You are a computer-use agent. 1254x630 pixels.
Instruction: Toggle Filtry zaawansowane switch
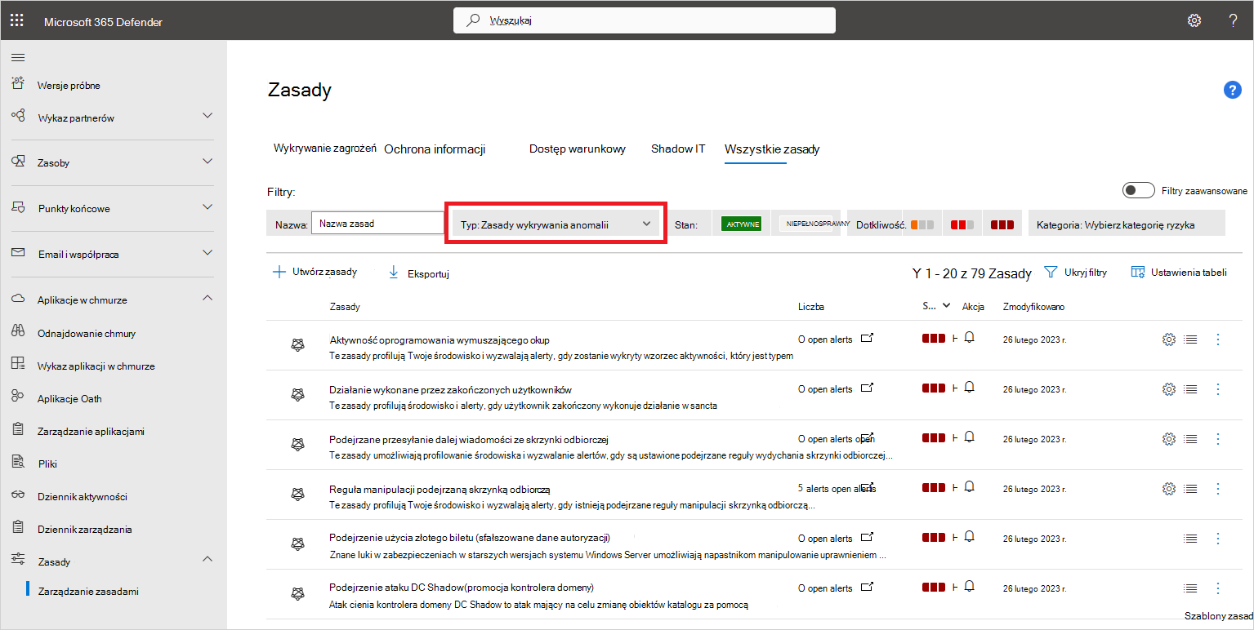1138,190
